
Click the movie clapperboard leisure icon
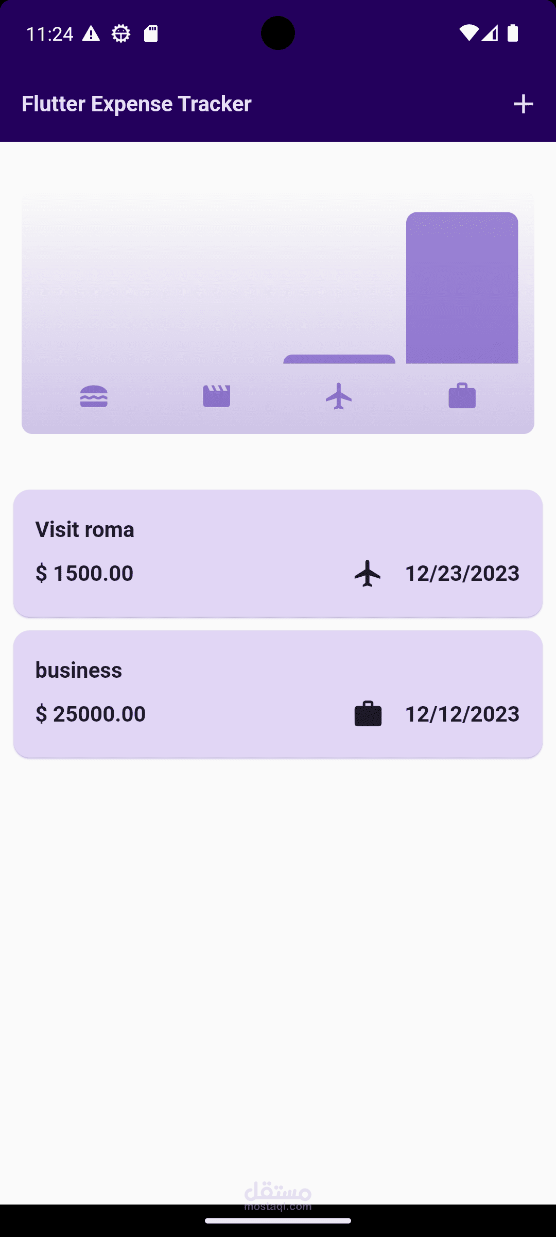(217, 396)
